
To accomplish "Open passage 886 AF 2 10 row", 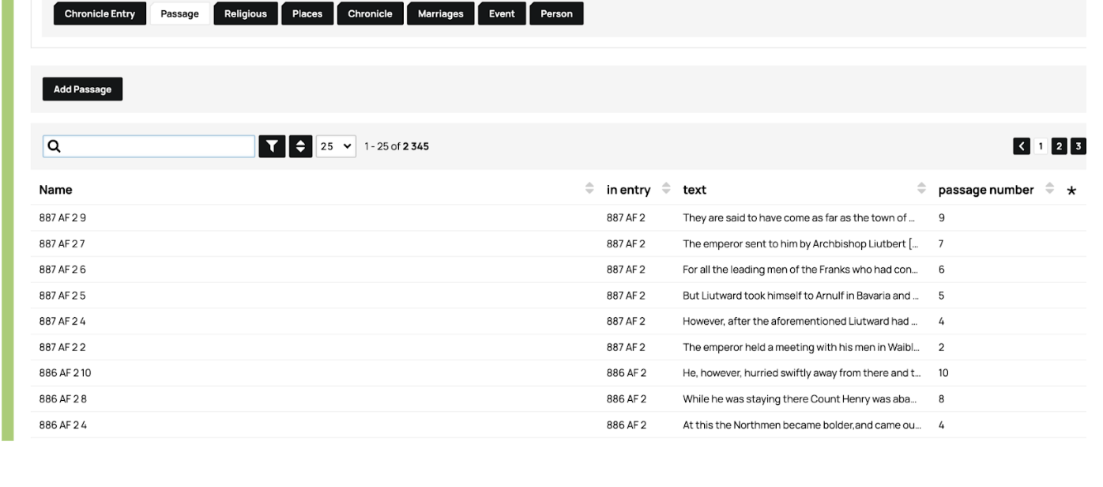I will 60,373.
